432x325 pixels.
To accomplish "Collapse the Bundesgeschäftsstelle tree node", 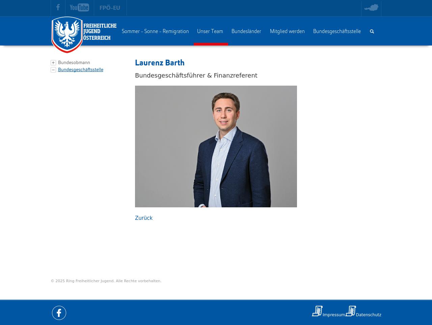I will (53, 70).
